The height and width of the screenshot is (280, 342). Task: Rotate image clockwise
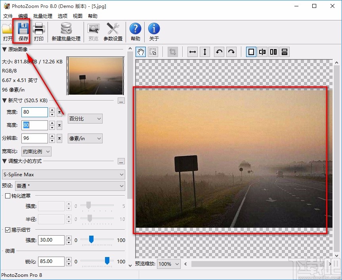[x=231, y=52]
